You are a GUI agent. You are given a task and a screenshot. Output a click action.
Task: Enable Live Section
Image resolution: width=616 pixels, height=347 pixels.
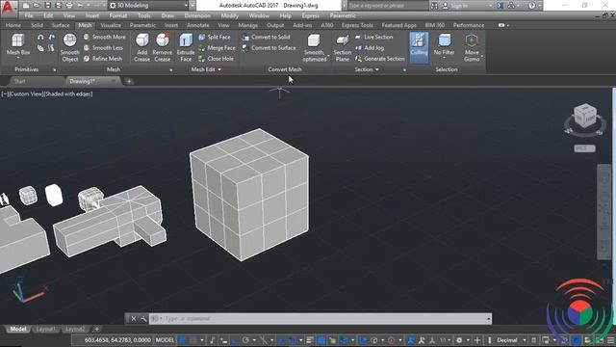click(x=374, y=37)
